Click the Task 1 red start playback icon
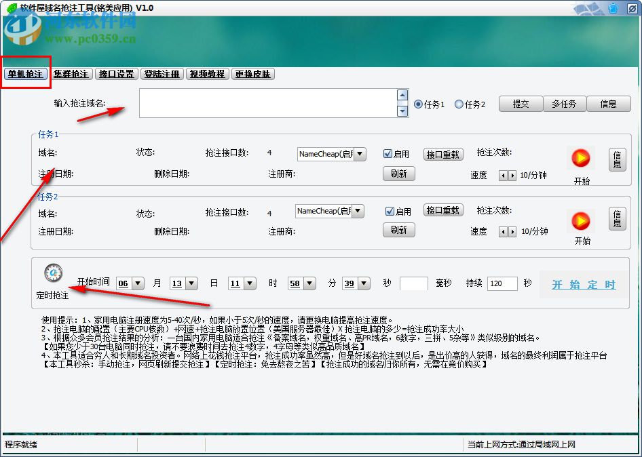The image size is (642, 457). click(x=580, y=158)
